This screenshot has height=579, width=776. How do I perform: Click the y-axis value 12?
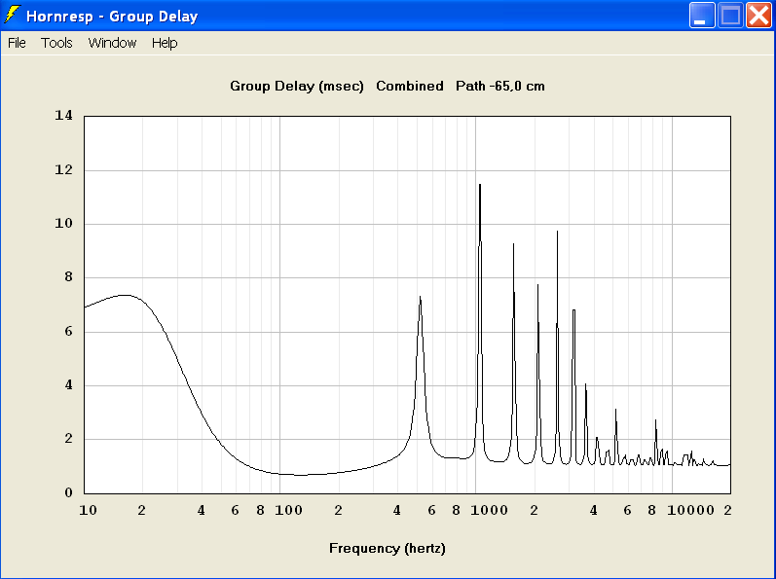tap(64, 169)
